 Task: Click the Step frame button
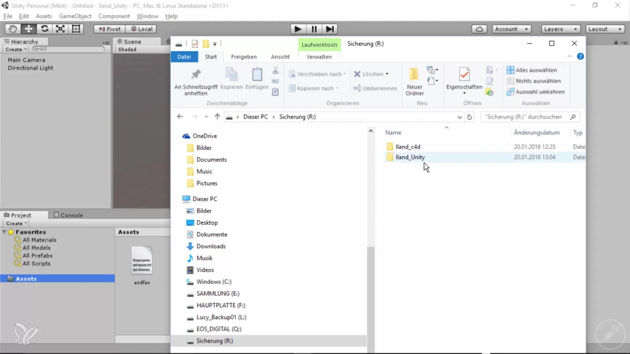(x=330, y=29)
